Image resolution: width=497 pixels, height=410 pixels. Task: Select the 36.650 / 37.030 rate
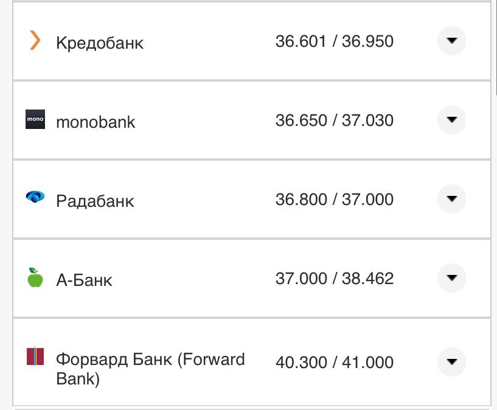tap(335, 120)
